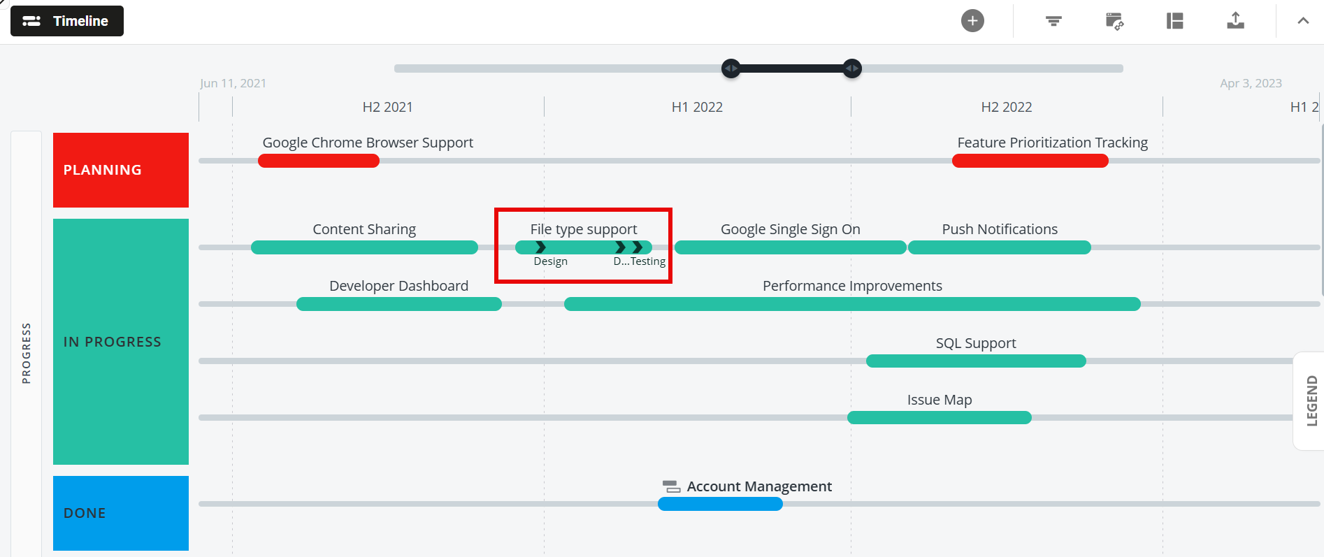Open the Performance Improvements bar
The image size is (1324, 557).
tap(852, 304)
